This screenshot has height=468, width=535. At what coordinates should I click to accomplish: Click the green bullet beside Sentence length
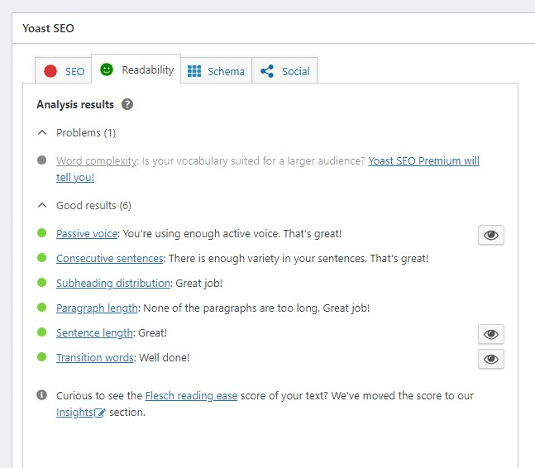point(41,332)
